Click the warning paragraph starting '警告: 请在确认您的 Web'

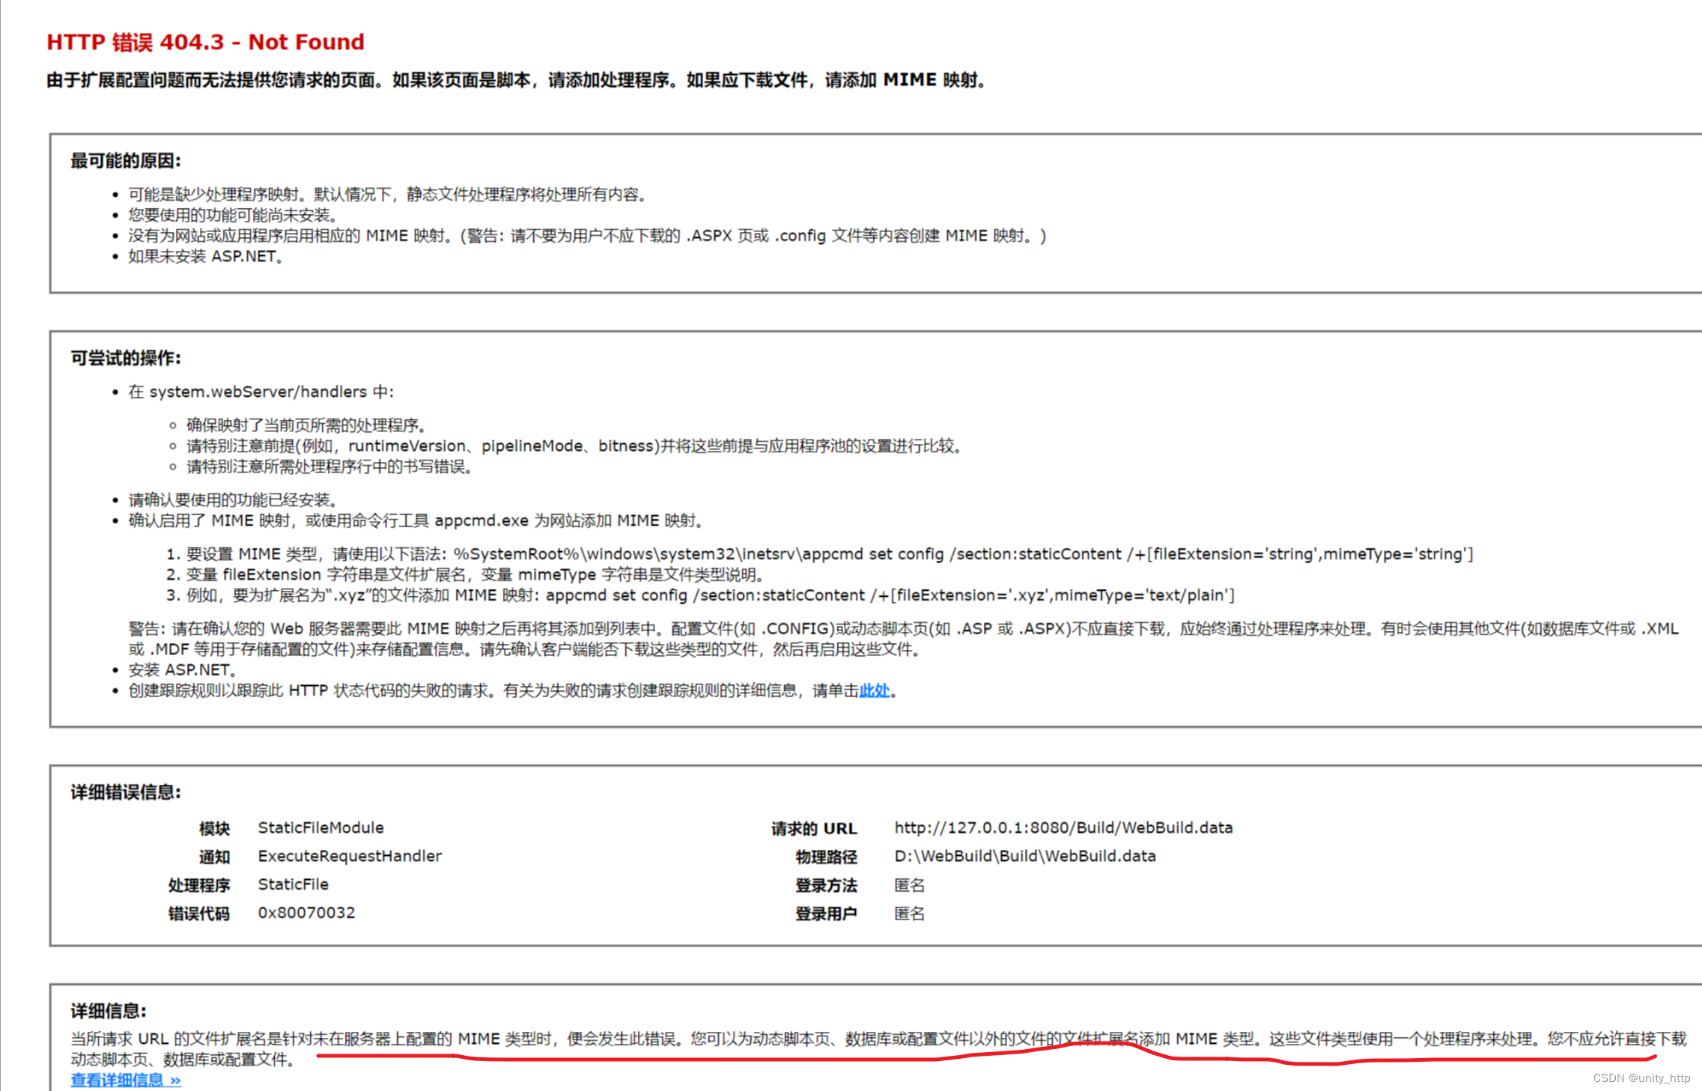click(903, 639)
